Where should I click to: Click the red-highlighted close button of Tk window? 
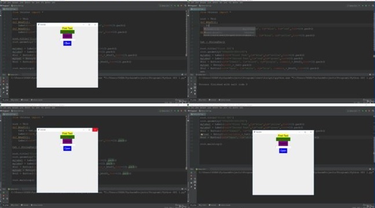tap(95, 130)
